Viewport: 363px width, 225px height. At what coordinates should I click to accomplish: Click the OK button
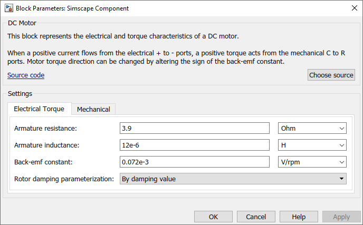pos(213,217)
